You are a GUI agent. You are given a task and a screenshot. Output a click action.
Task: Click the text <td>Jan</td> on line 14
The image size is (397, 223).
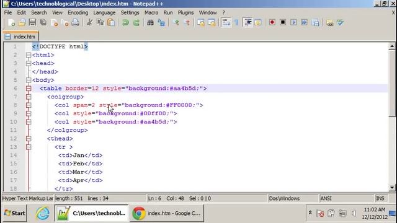click(80, 155)
